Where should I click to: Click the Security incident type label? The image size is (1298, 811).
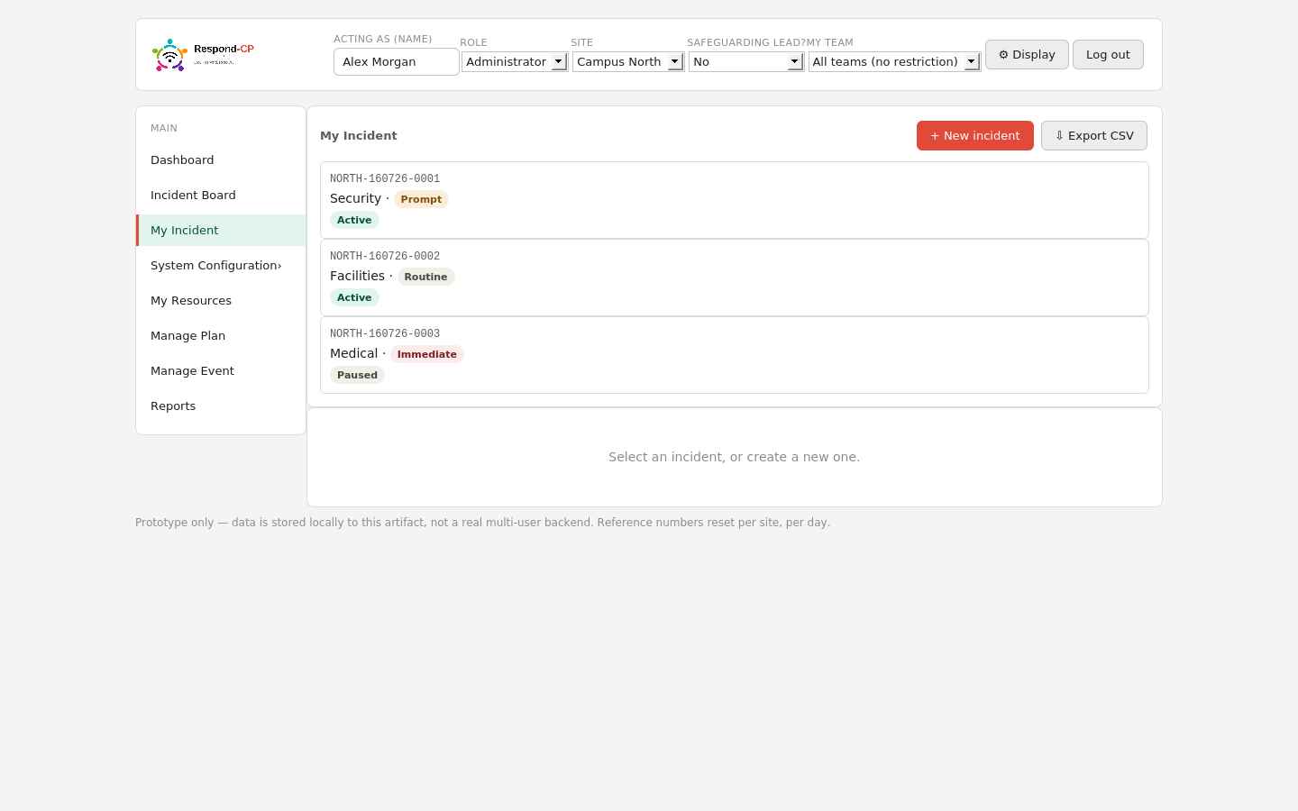point(355,198)
